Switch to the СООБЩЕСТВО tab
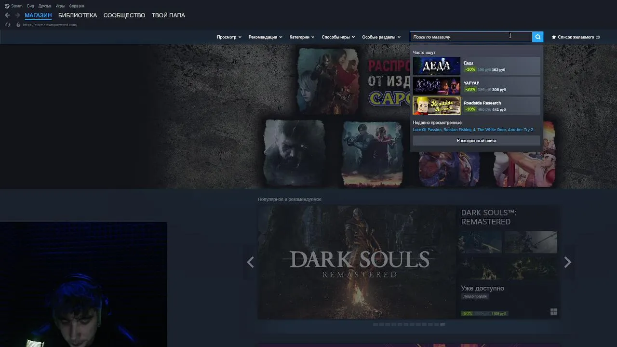This screenshot has width=617, height=347. pyautogui.click(x=124, y=15)
